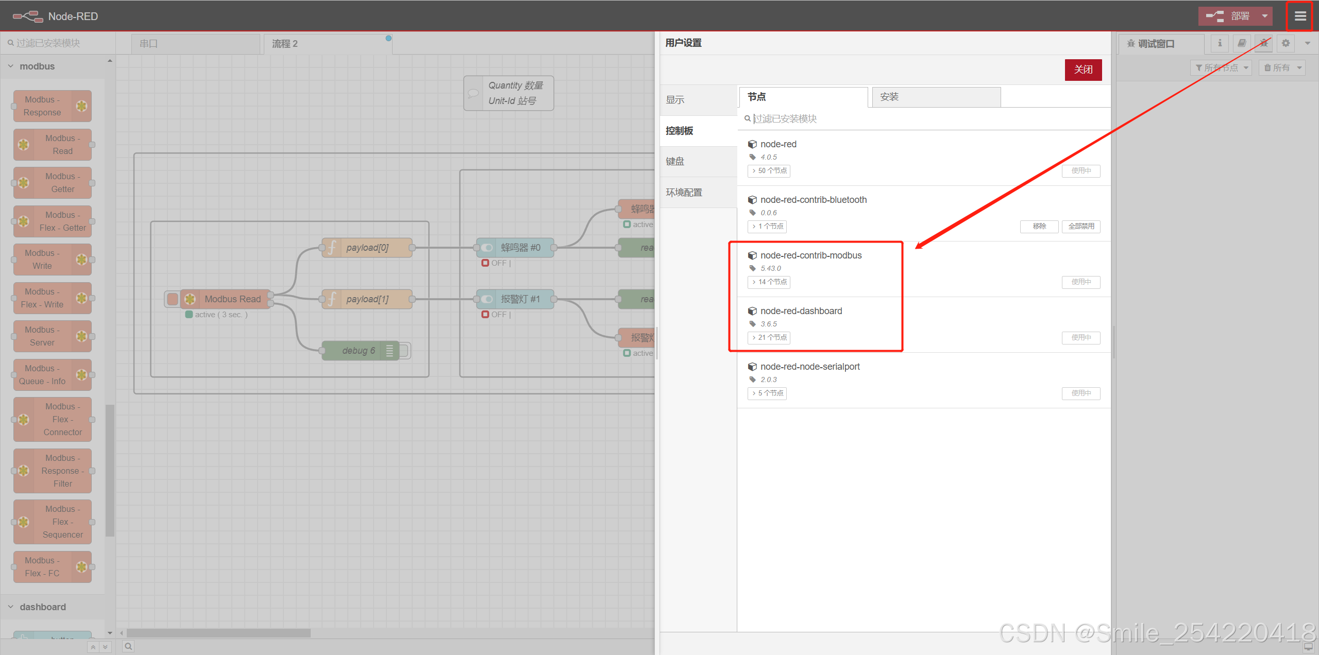Open the 环境配置 environment settings section
The width and height of the screenshot is (1319, 655).
tap(699, 193)
